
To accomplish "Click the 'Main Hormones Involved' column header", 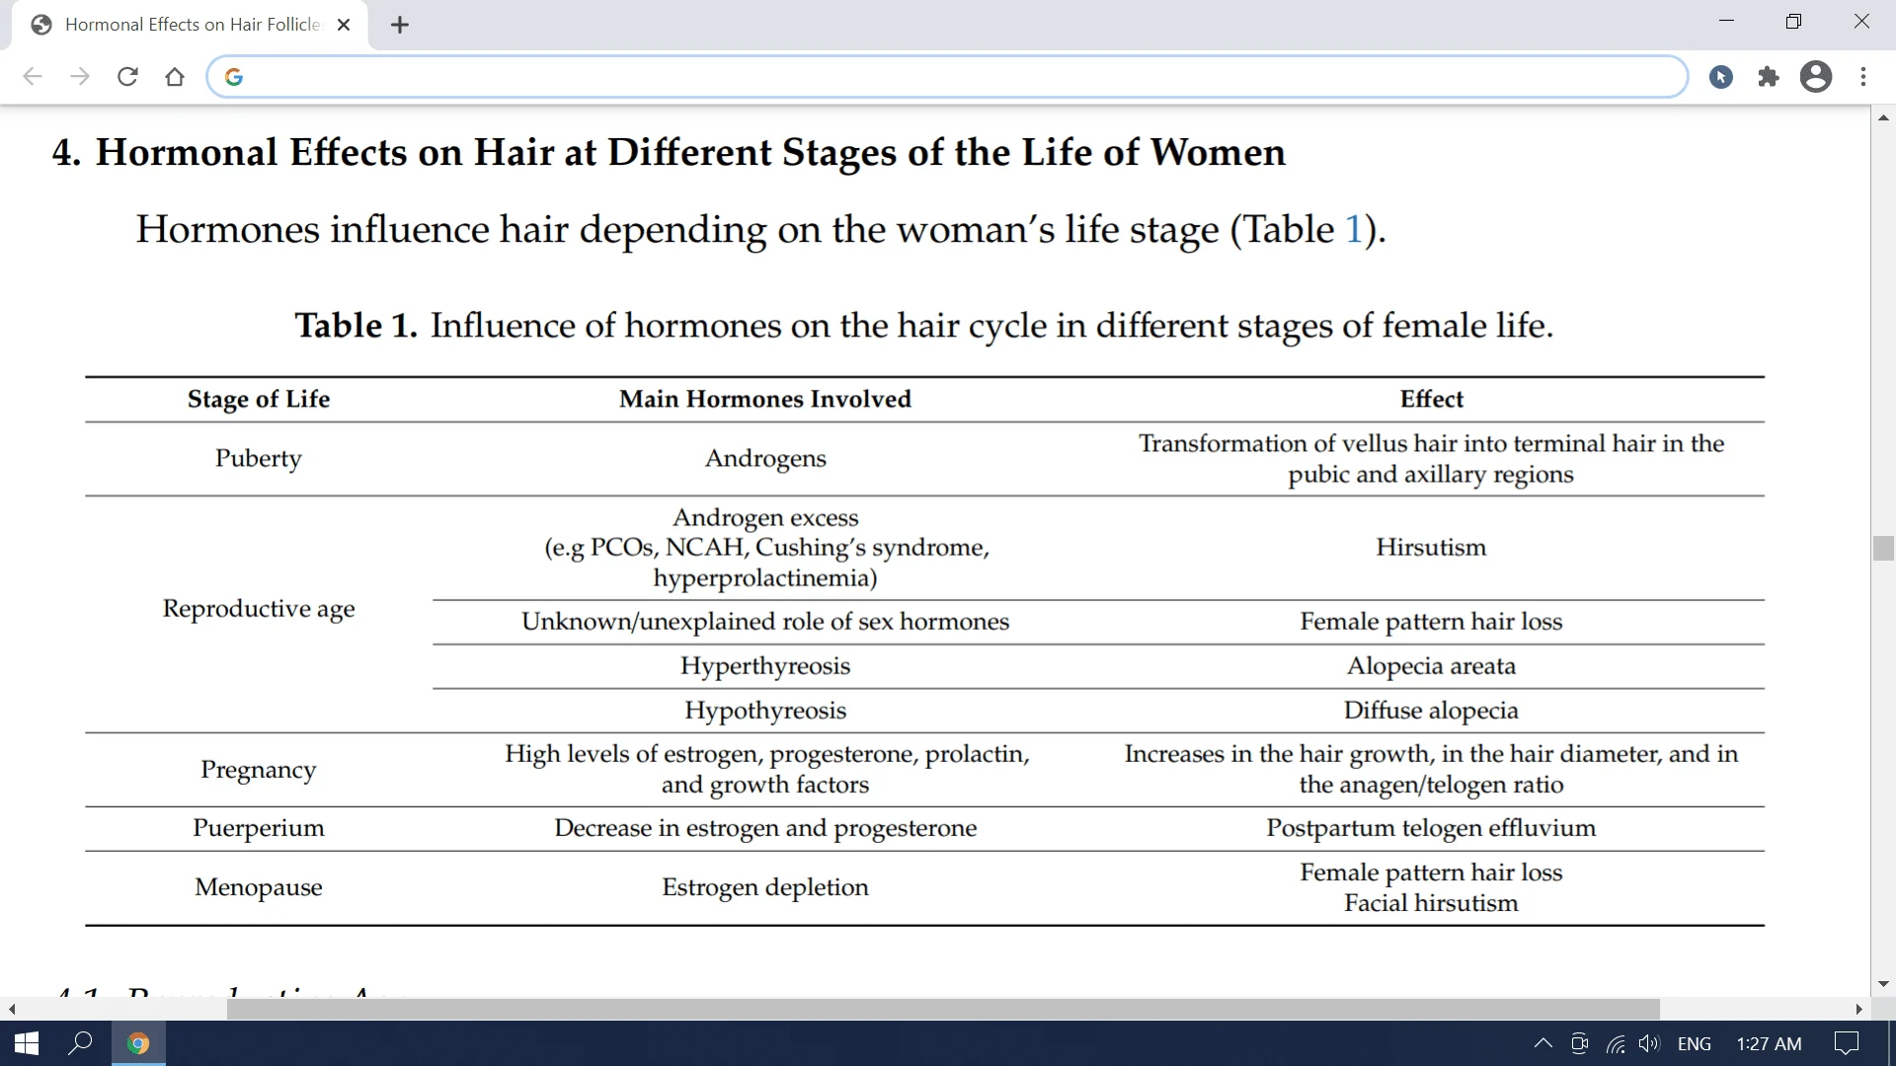I will (765, 399).
